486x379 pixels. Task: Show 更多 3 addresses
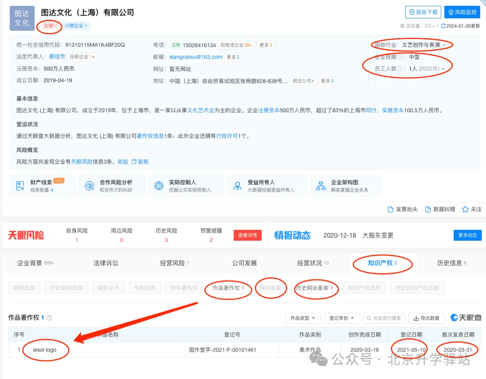327,81
